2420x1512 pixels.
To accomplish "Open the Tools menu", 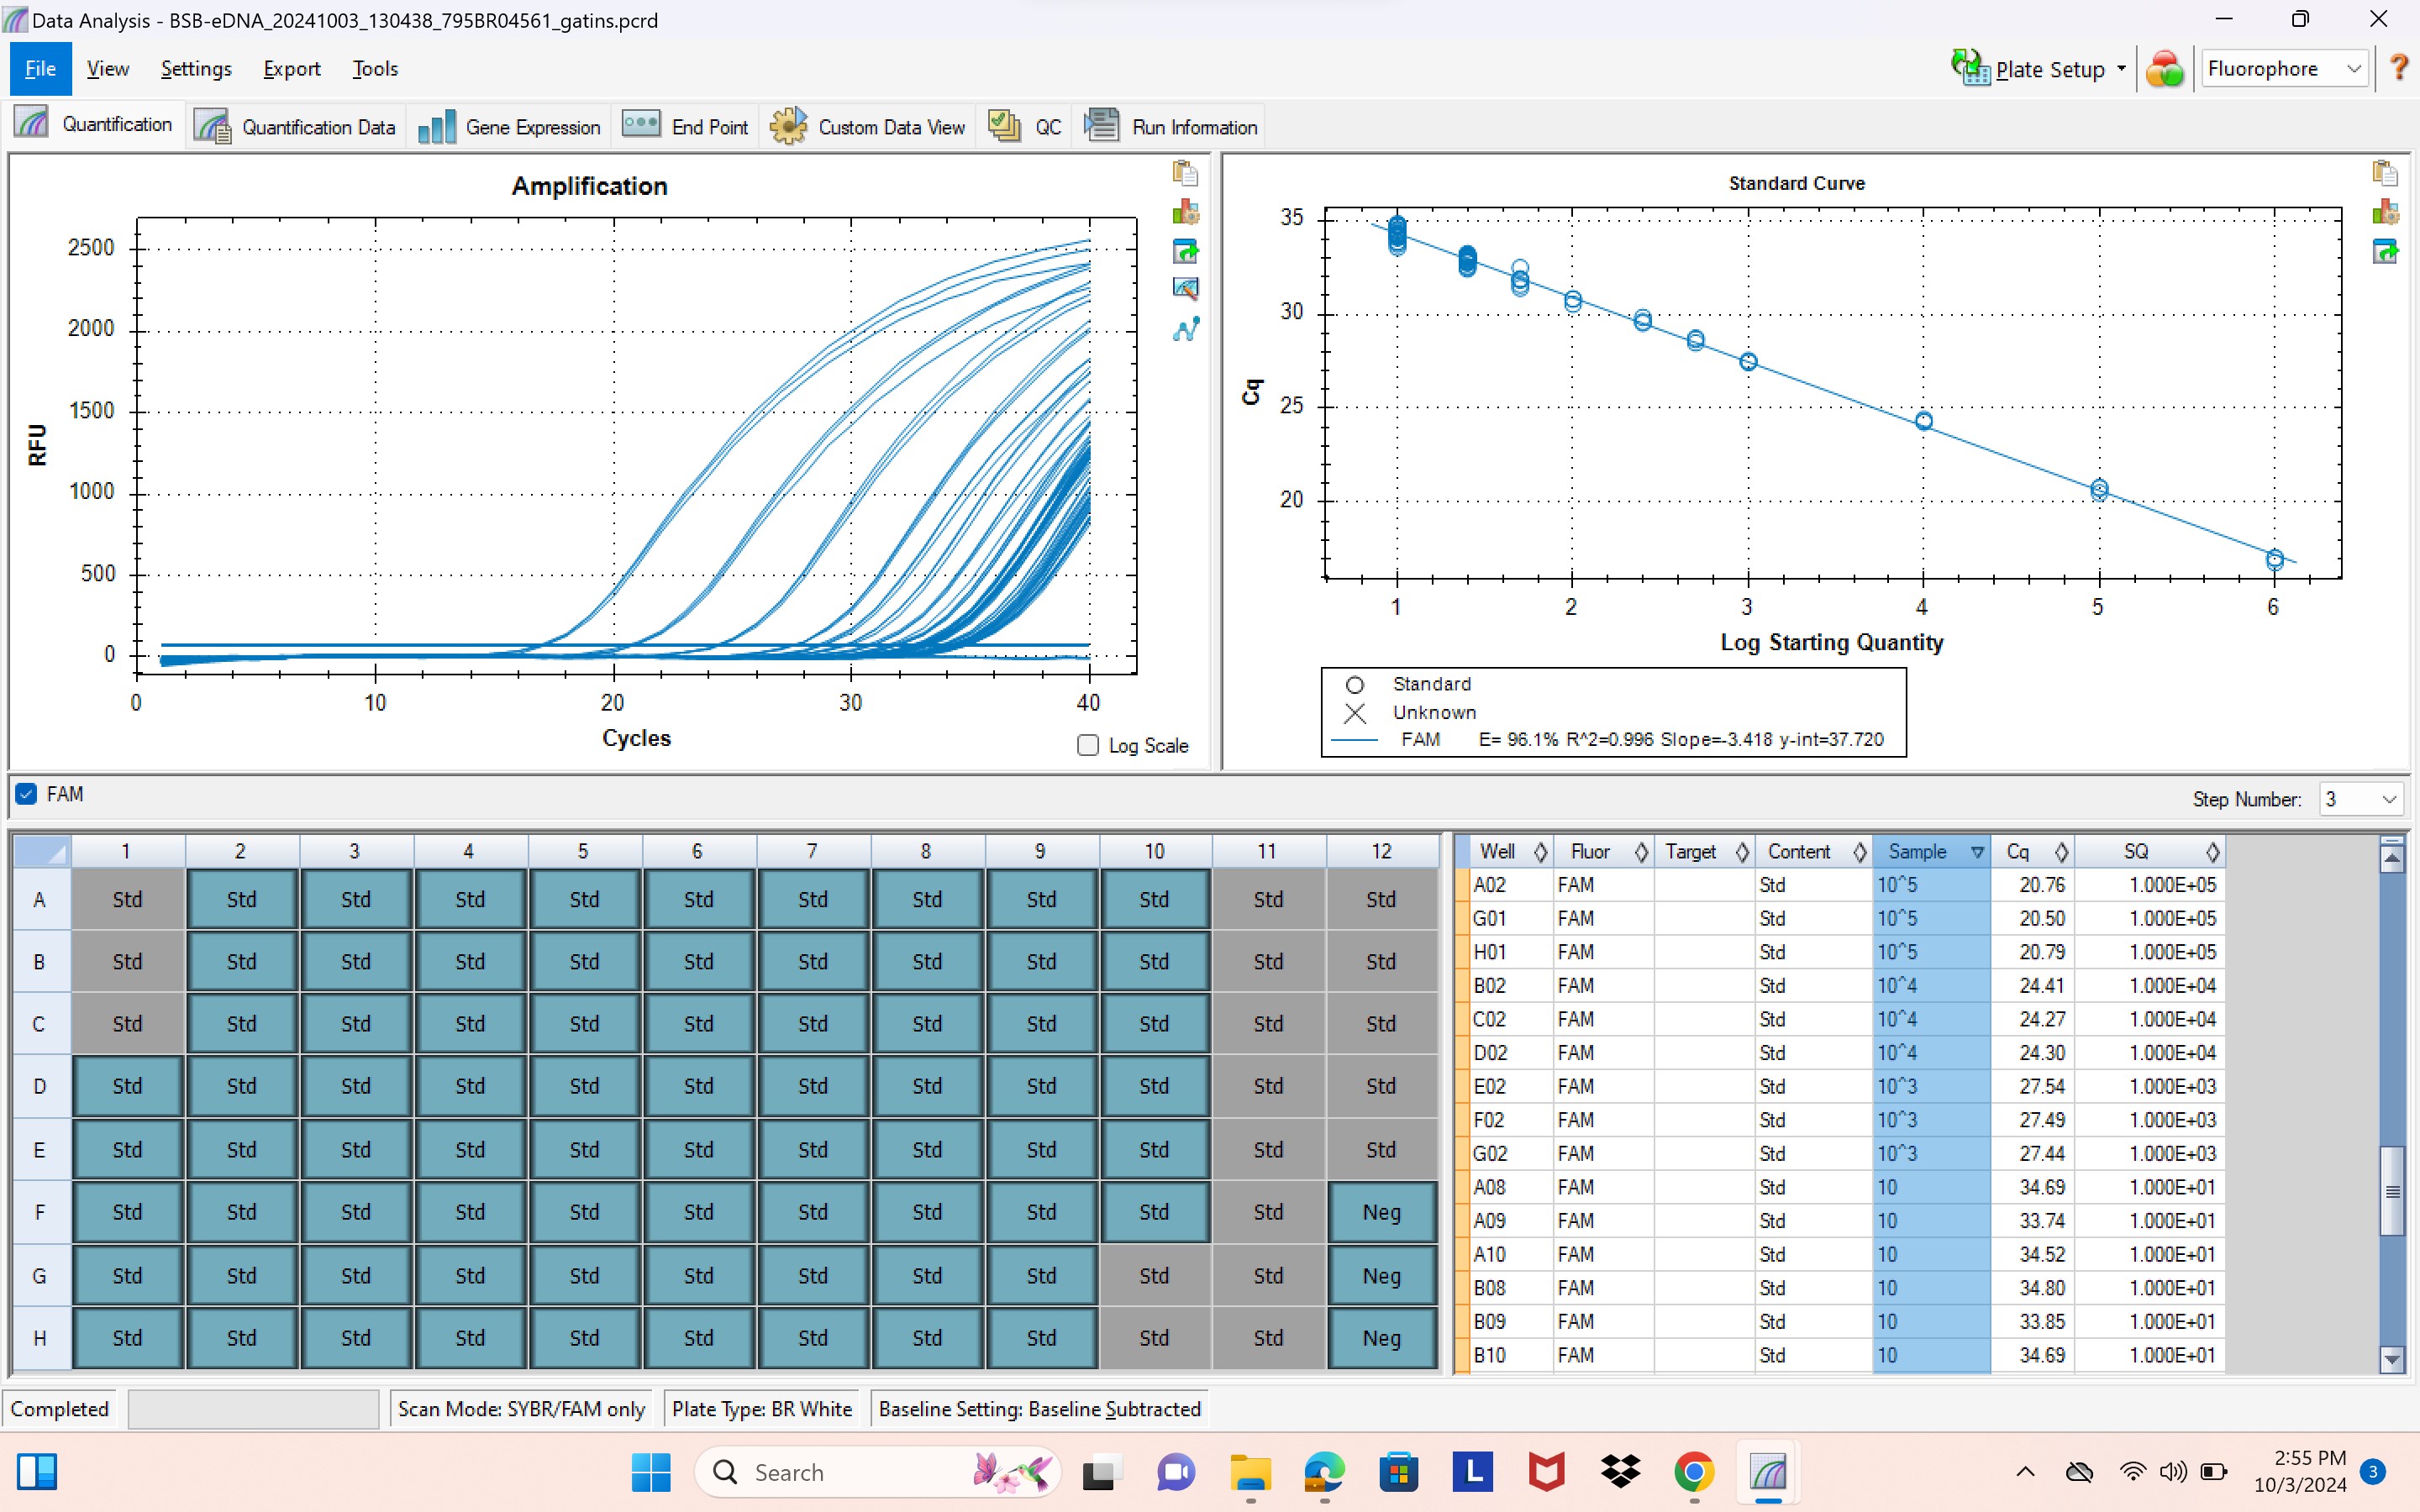I will point(375,68).
